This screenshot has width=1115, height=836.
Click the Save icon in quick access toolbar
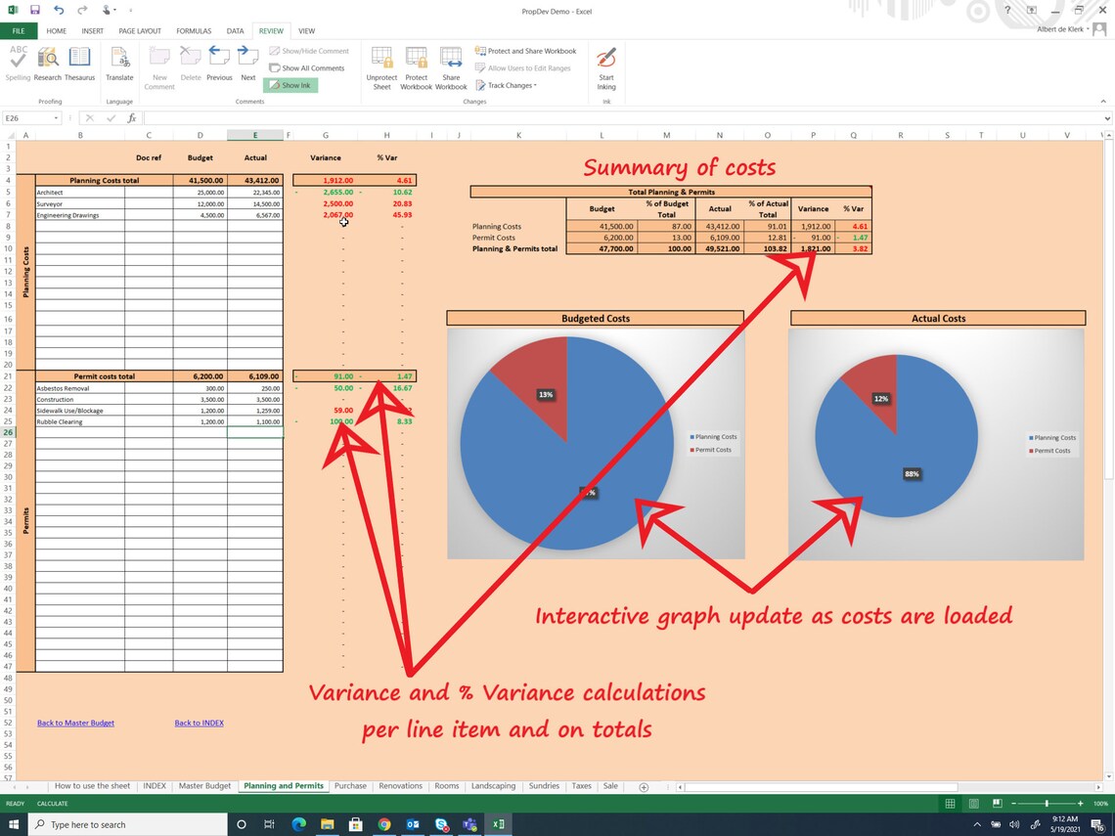click(x=35, y=10)
